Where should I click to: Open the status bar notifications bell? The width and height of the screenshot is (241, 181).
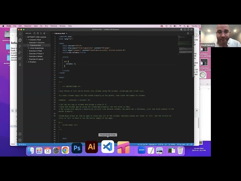(x=191, y=144)
